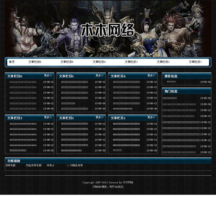Click 更多>> in the 文章栏目6 panel

tap(48, 76)
